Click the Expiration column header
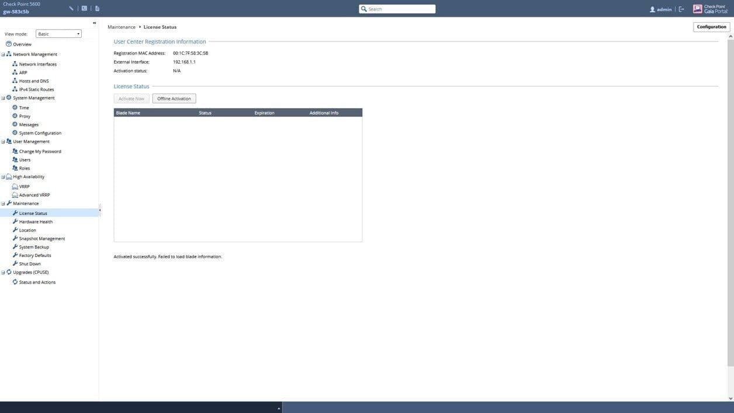Screen dimensions: 734x413 (x=264, y=113)
